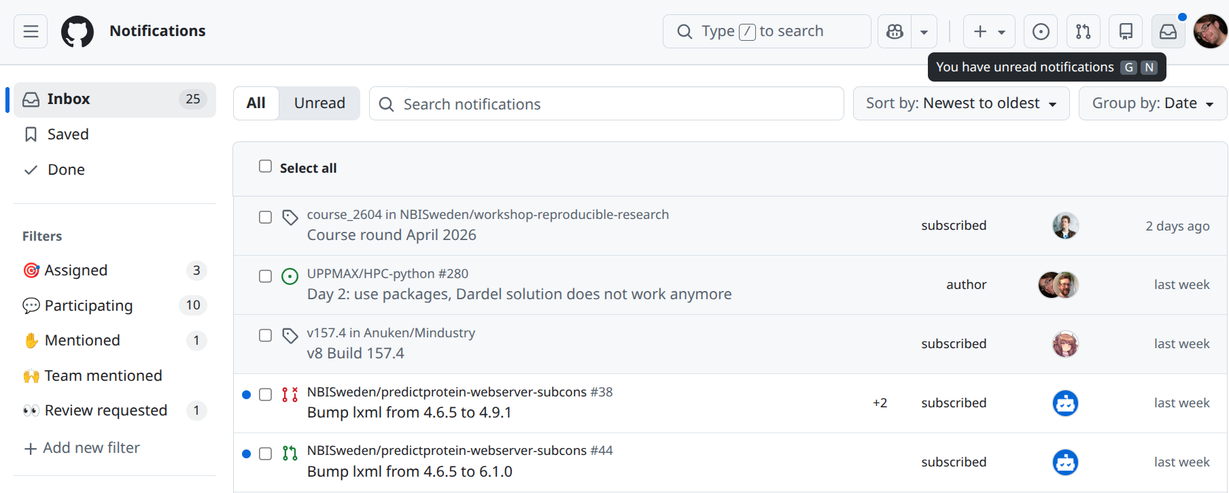The image size is (1229, 493).
Task: Click the Done checkmark icon
Action: point(31,170)
